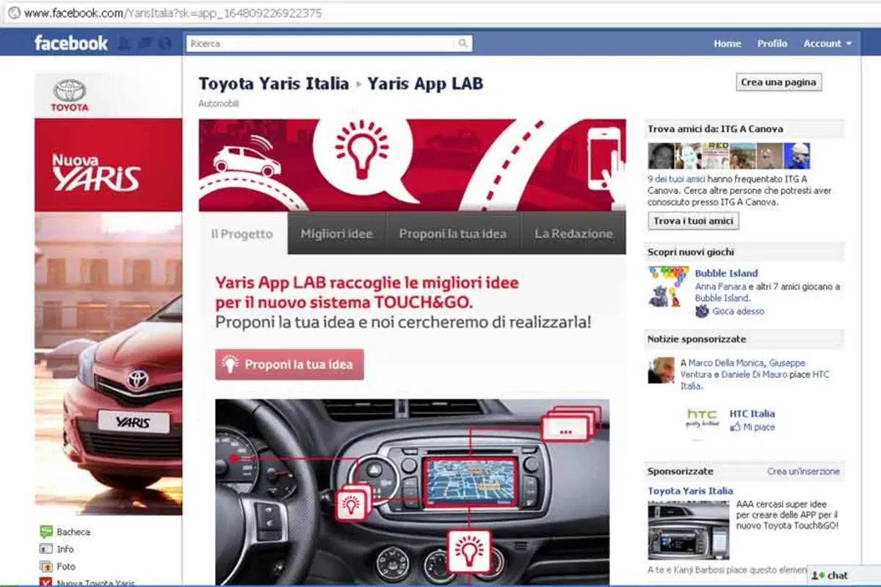Open Toyota Yaris Italia page title link
881x587 pixels.
[x=274, y=84]
